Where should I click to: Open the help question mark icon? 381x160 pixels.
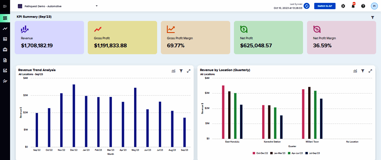click(x=363, y=6)
